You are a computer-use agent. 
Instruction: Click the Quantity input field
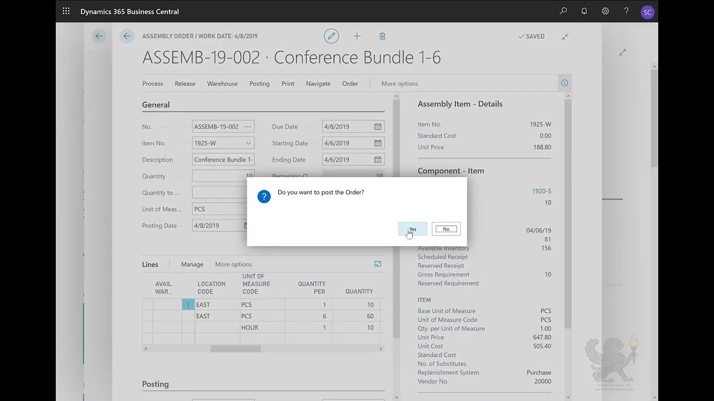click(223, 176)
